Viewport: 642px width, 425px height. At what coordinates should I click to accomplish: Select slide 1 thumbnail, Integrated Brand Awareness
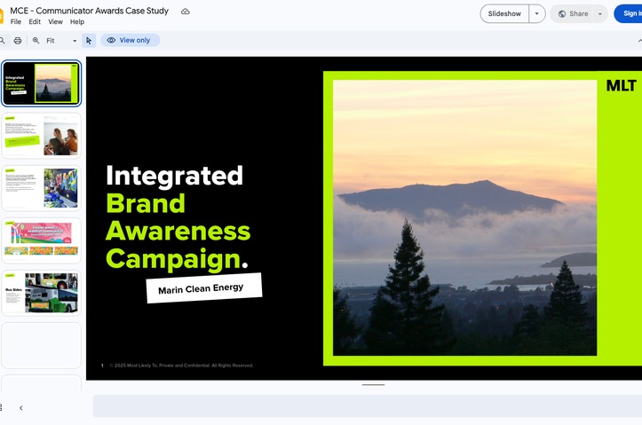(x=41, y=83)
